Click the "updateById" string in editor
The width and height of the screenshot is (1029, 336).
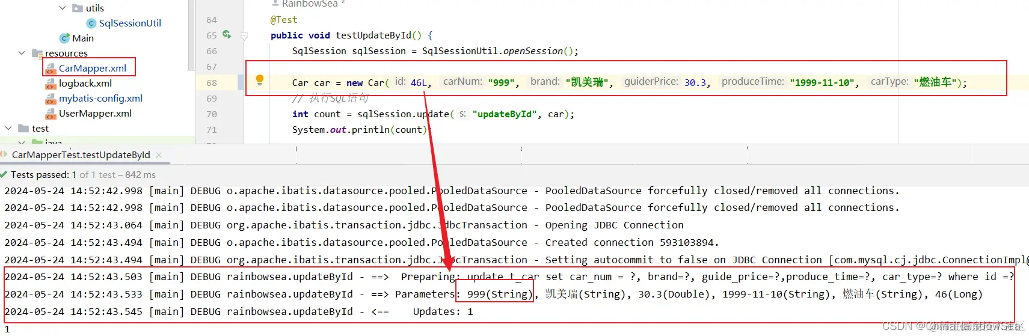point(505,114)
